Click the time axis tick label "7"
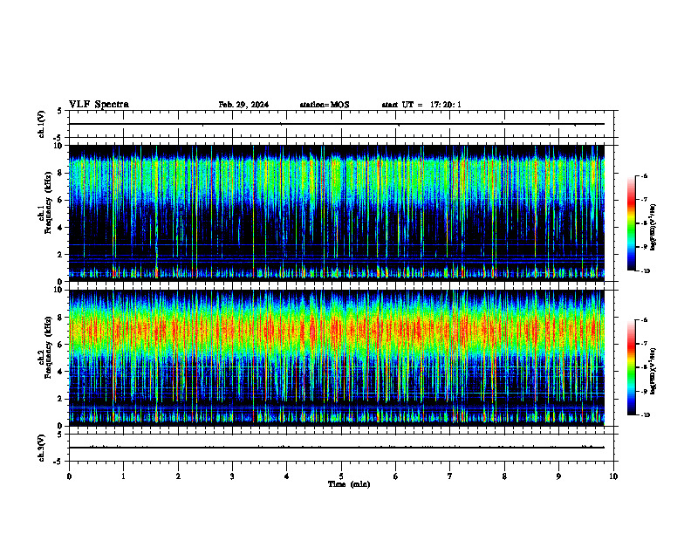The image size is (691, 534). click(450, 476)
